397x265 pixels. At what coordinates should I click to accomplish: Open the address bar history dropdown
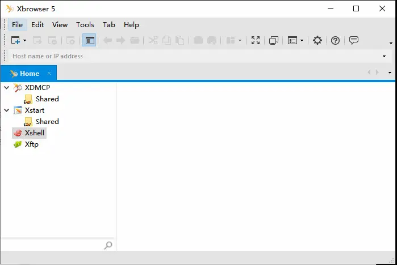(x=384, y=56)
